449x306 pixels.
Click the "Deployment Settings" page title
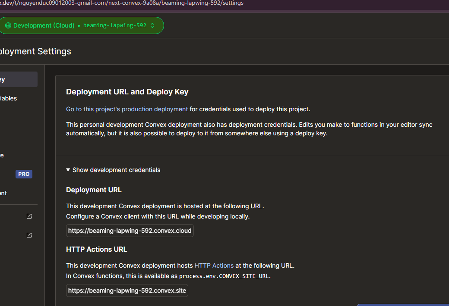pyautogui.click(x=35, y=51)
